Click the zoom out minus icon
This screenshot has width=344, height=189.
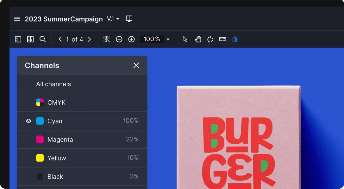tap(119, 39)
